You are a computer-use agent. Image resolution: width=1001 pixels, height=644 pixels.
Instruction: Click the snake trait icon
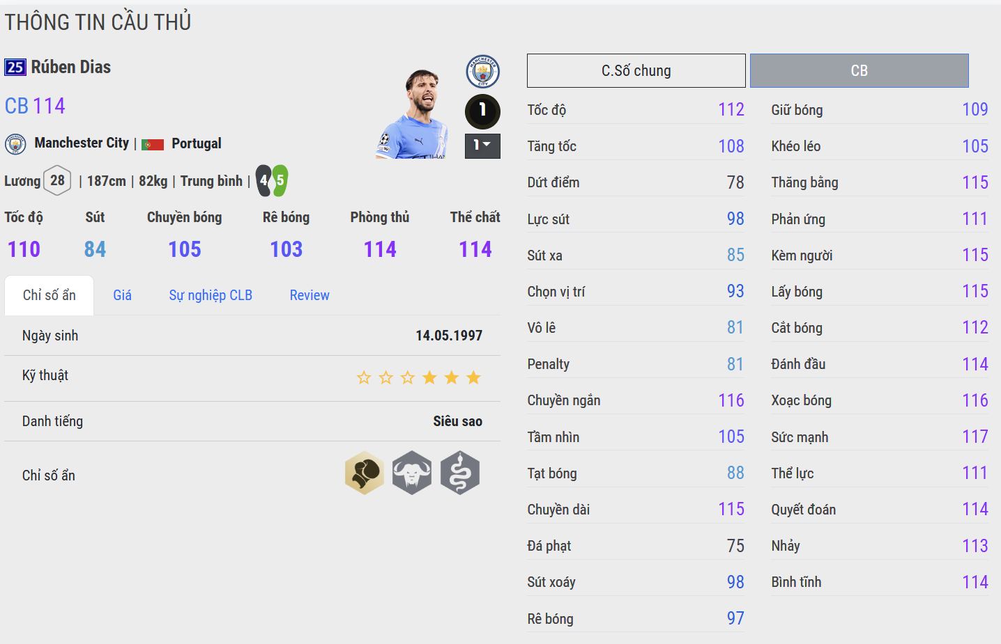tap(460, 473)
